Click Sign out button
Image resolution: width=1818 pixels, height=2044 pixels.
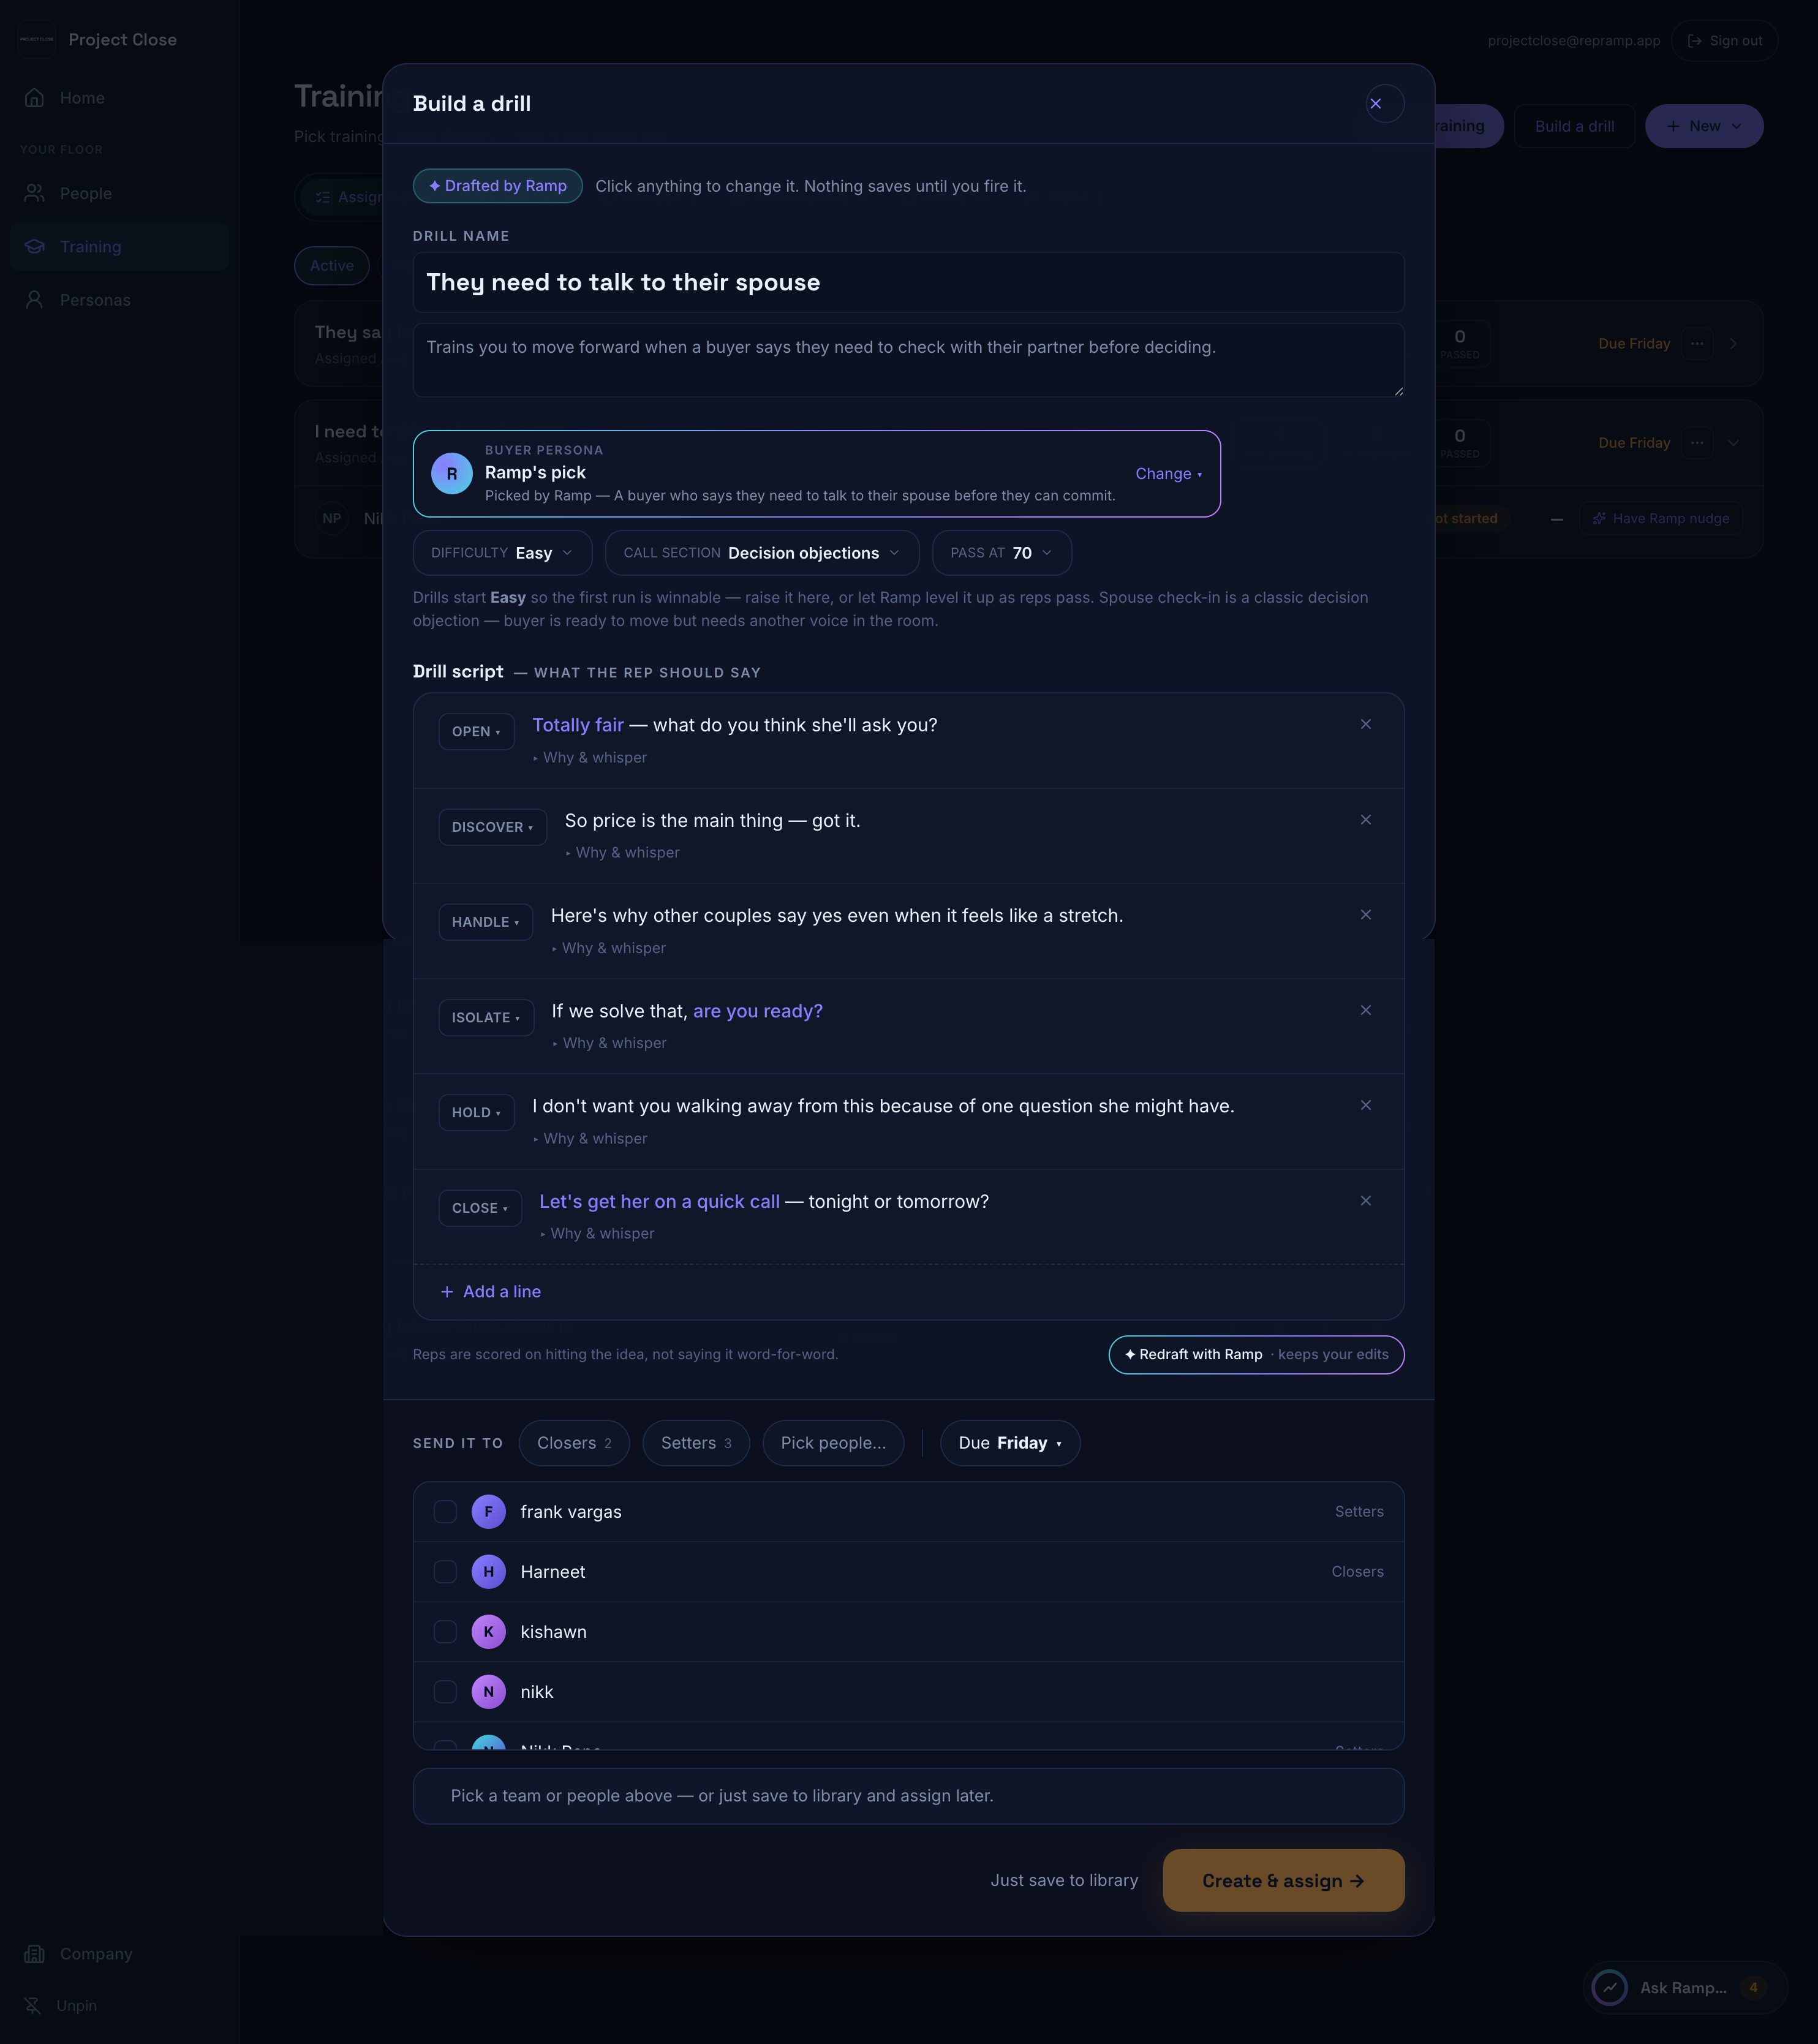1724,41
